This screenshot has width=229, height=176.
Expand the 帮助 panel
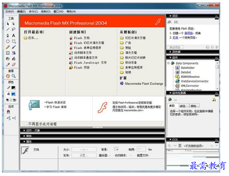coord(24,136)
